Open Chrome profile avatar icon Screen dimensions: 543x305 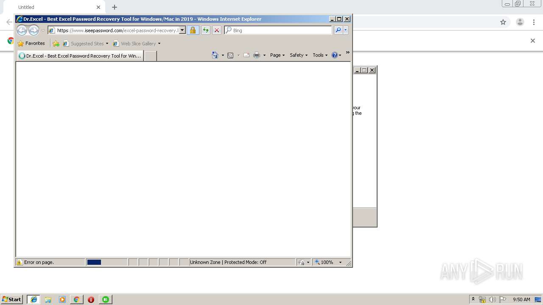520,22
